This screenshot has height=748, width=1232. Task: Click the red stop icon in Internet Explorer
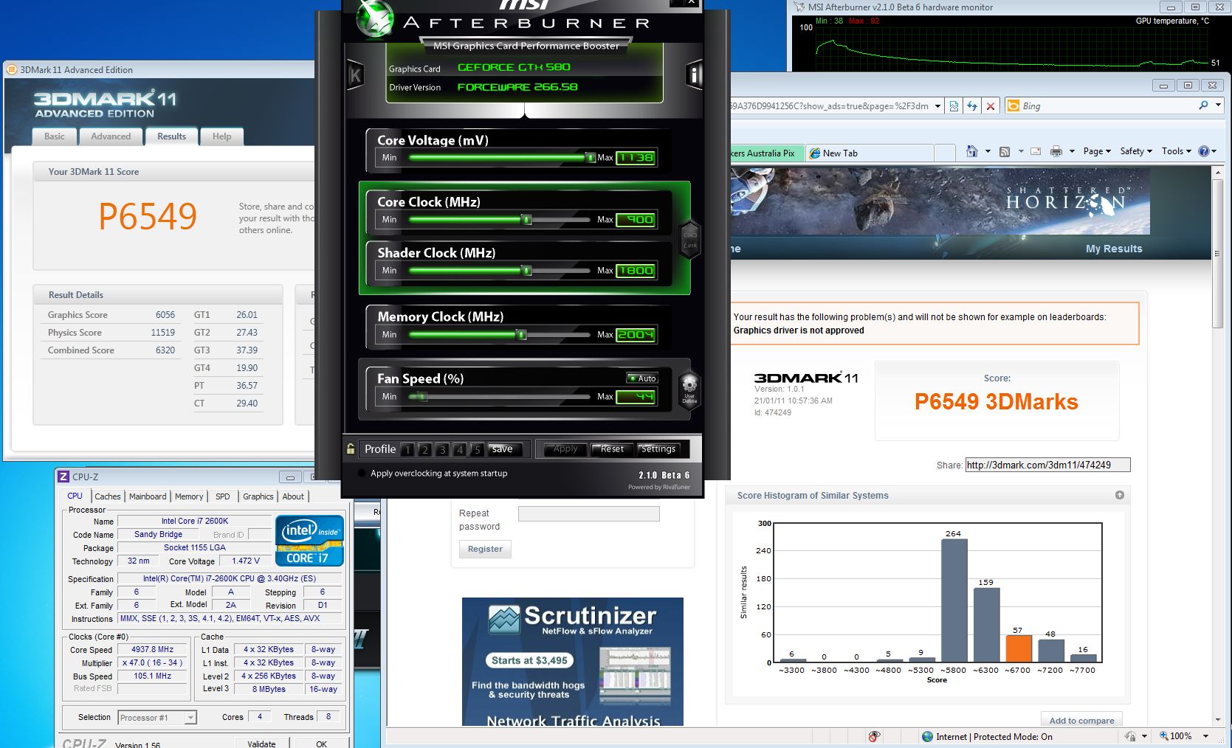991,106
